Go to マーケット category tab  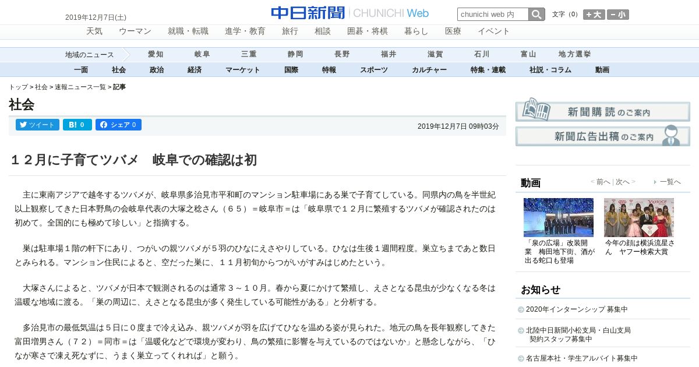coord(243,70)
